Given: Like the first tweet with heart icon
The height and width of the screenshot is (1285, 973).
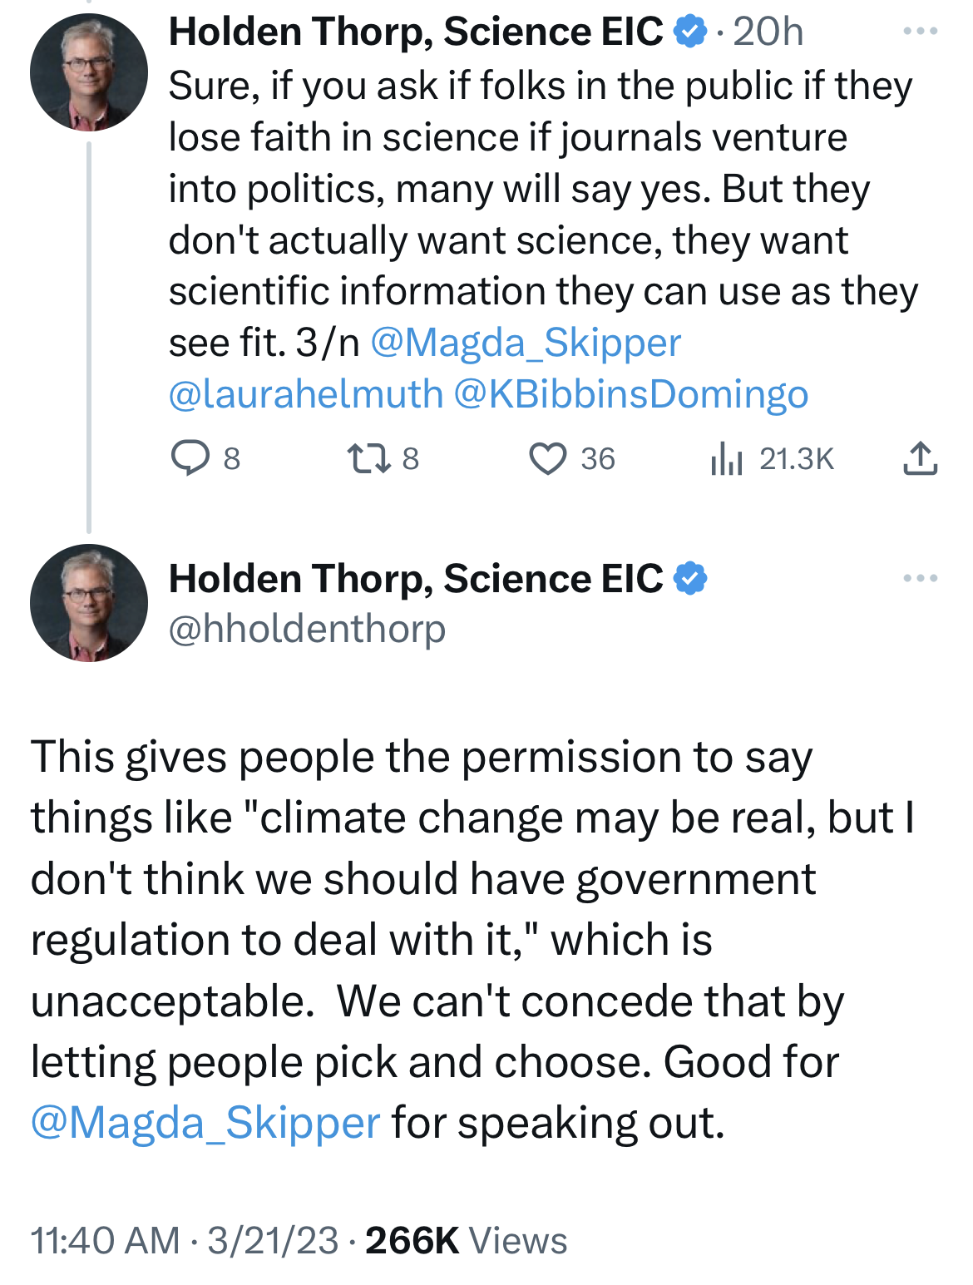Looking at the screenshot, I should pyautogui.click(x=548, y=458).
